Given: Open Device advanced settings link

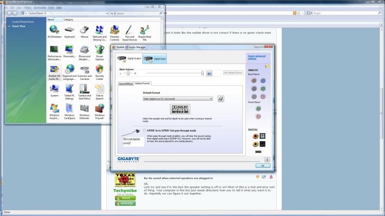Looking at the screenshot, I should (257, 57).
